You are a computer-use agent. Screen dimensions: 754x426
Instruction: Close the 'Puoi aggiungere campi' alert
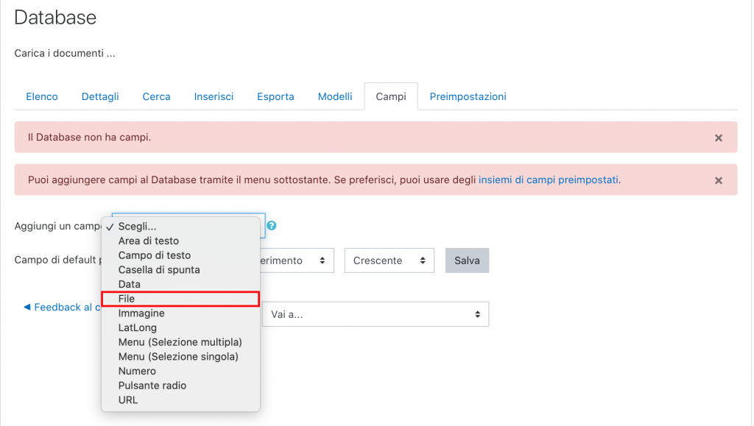tap(719, 180)
